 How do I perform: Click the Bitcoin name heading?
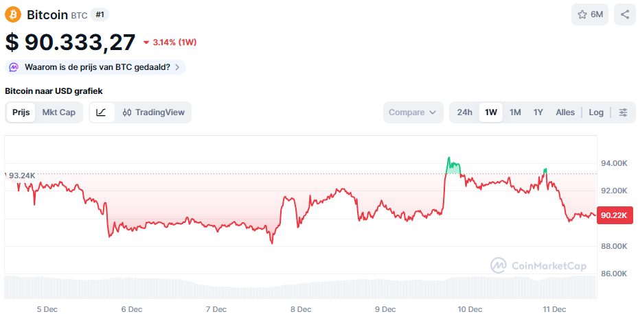(x=47, y=14)
